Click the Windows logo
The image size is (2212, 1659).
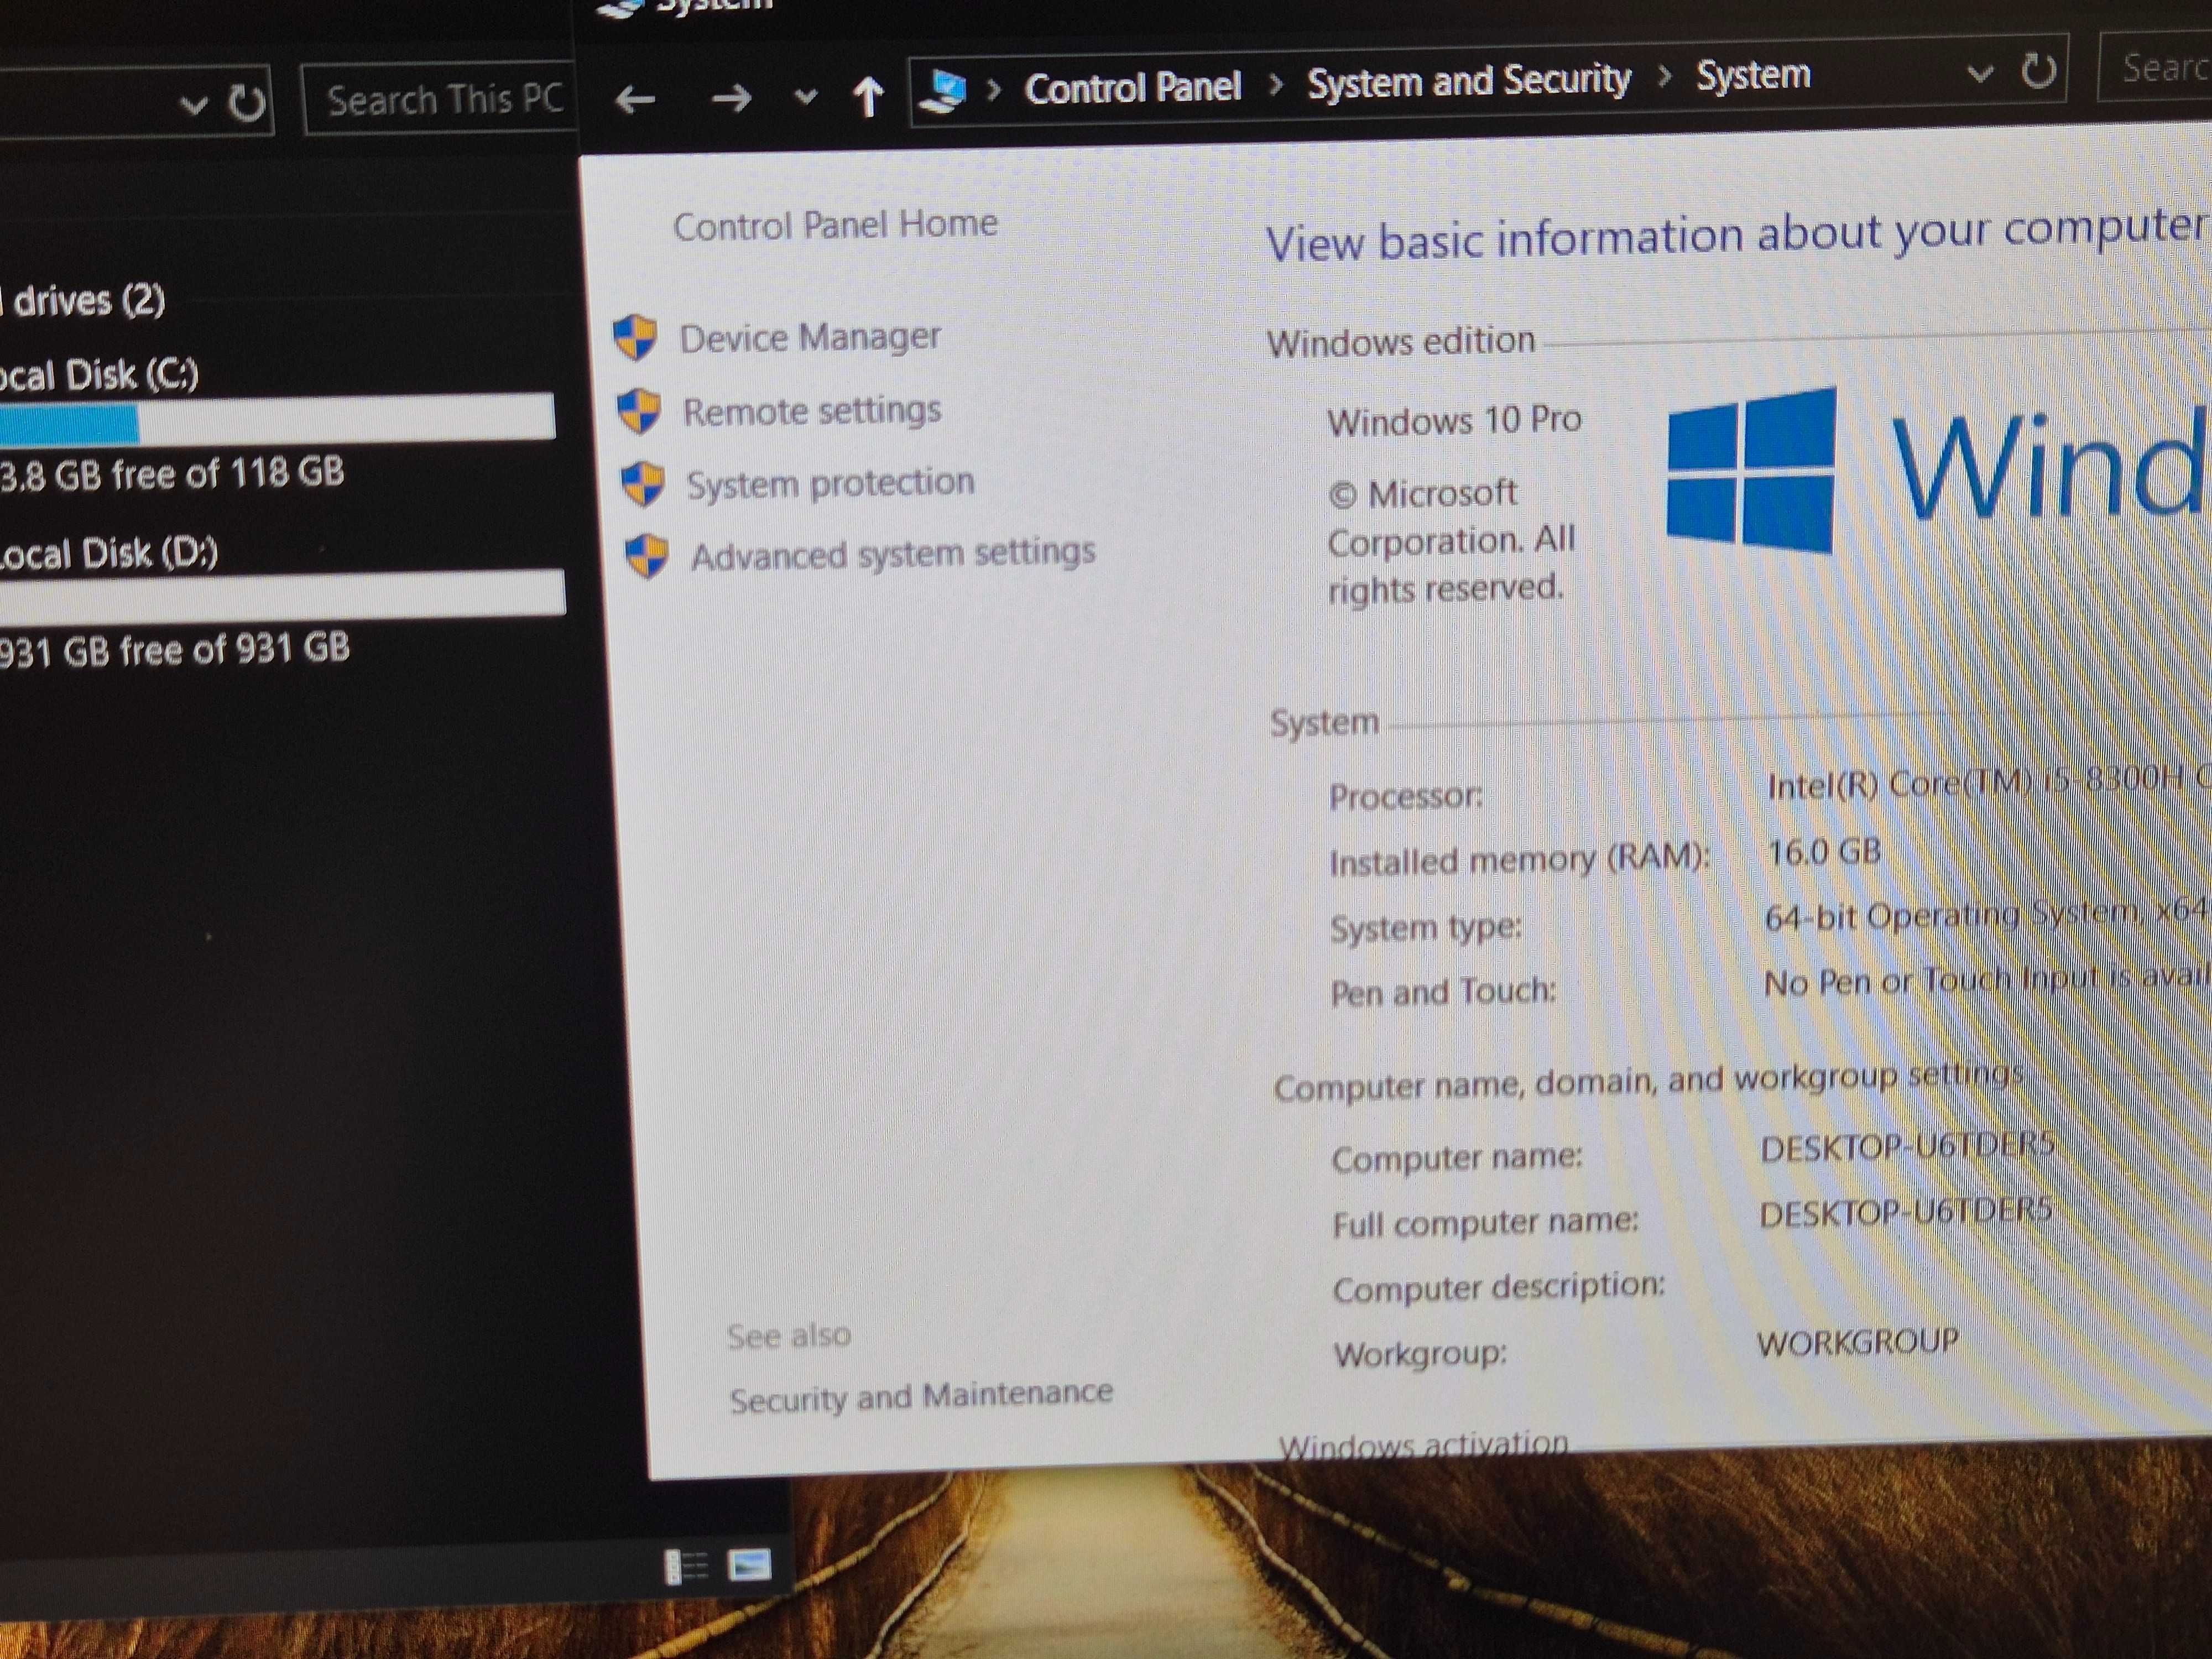coord(1752,470)
